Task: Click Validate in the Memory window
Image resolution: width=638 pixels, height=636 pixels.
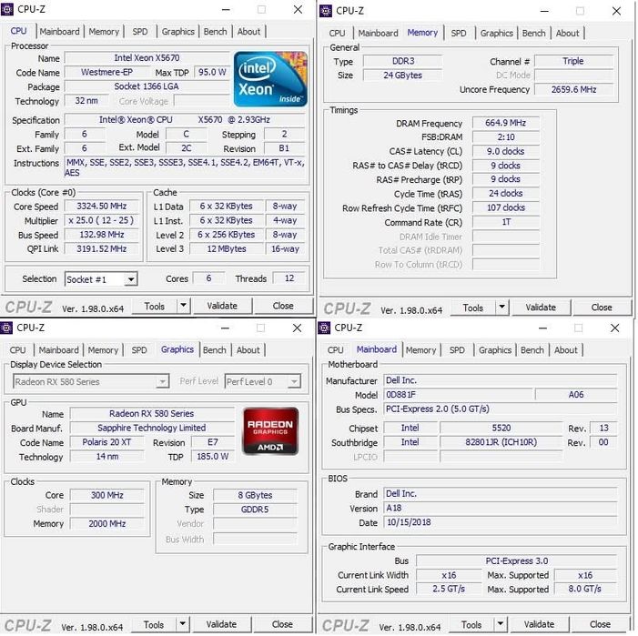Action: pos(541,307)
